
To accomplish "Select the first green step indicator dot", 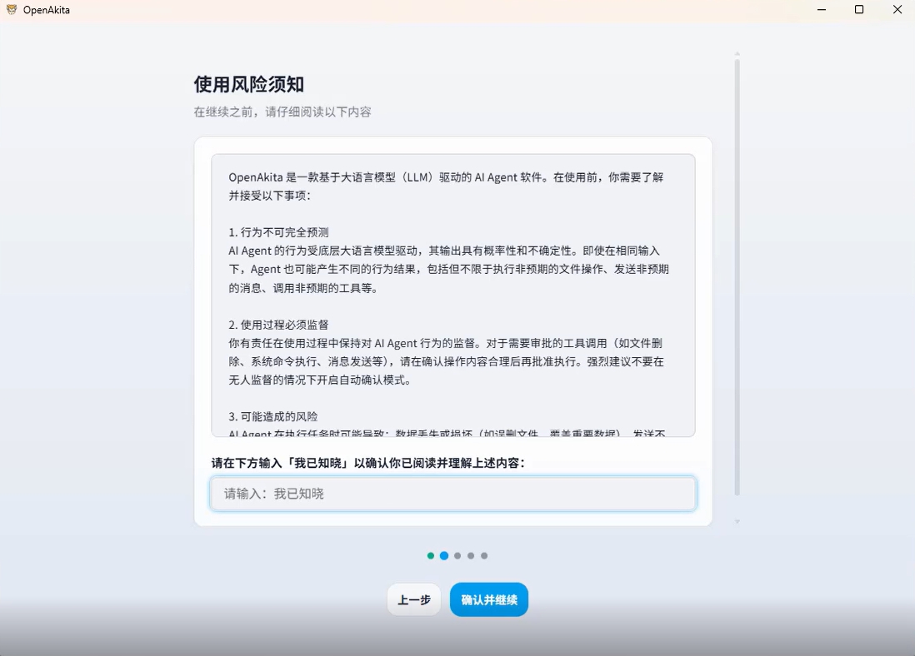I will (431, 556).
